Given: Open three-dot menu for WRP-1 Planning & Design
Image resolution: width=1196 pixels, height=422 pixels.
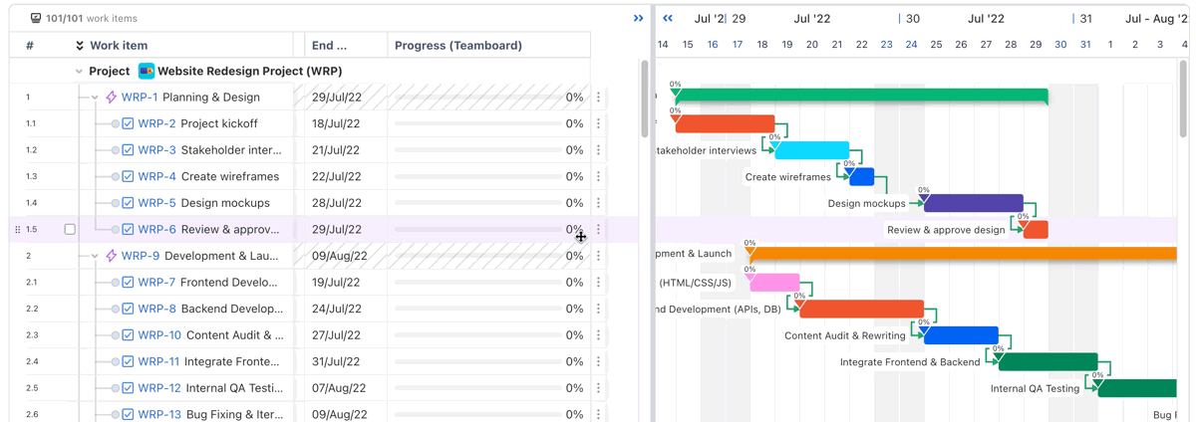Looking at the screenshot, I should tap(598, 98).
